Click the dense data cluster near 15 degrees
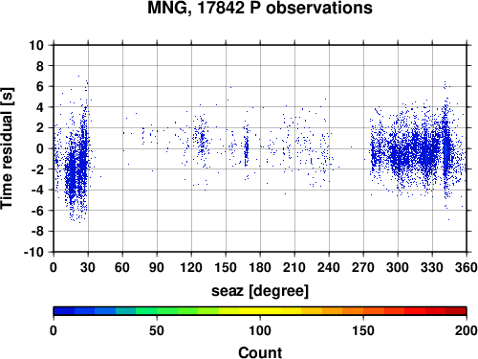The height and width of the screenshot is (359, 478). tap(72, 172)
